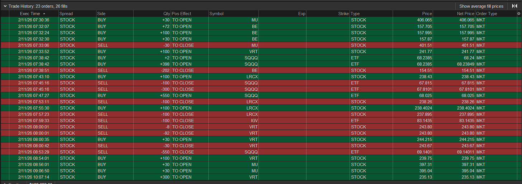Click the Order Type column header
The image size is (522, 184).
[487, 14]
